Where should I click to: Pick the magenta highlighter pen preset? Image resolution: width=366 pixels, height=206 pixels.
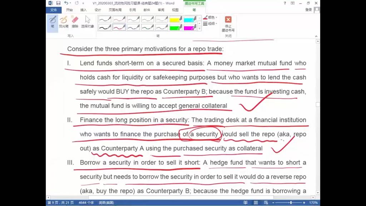[190, 28]
